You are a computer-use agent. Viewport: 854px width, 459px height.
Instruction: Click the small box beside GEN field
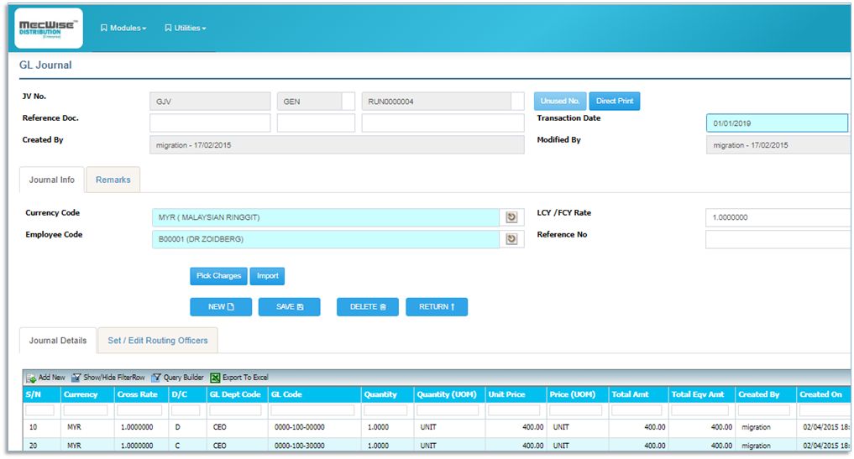click(348, 102)
